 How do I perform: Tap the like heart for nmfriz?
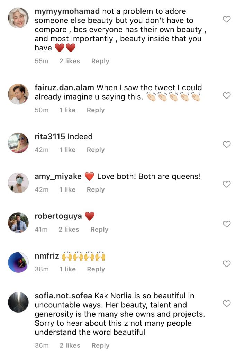(x=226, y=264)
